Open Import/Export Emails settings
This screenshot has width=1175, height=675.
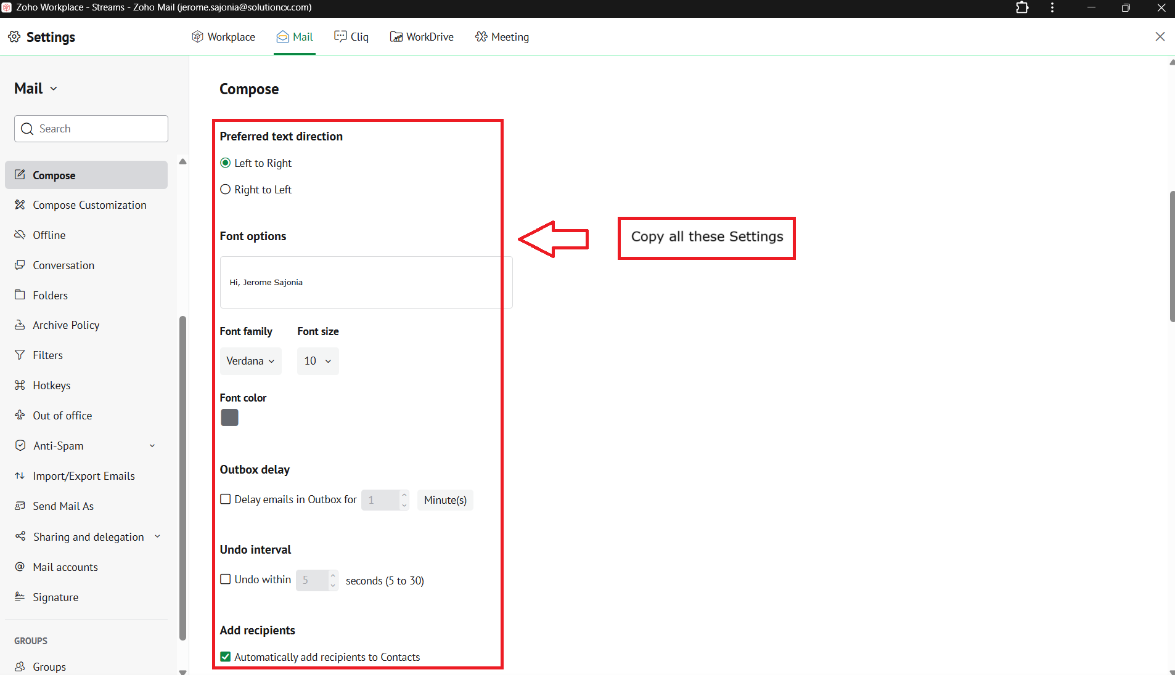click(x=84, y=476)
